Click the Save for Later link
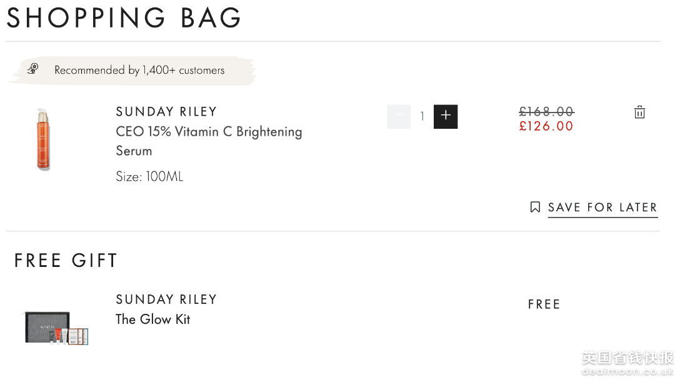 (602, 208)
